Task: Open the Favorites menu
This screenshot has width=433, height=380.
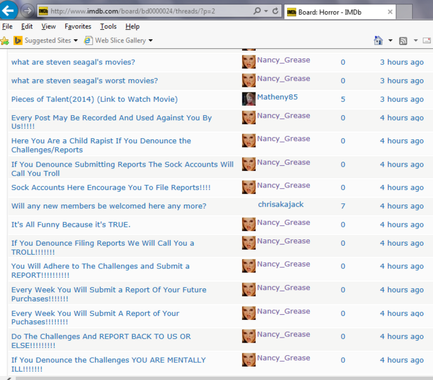Action: 77,27
